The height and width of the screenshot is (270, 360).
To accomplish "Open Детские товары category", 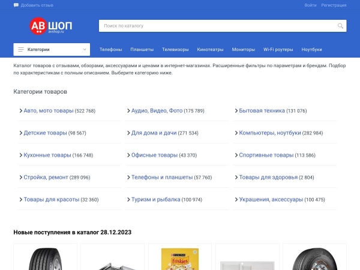I will [x=45, y=133].
